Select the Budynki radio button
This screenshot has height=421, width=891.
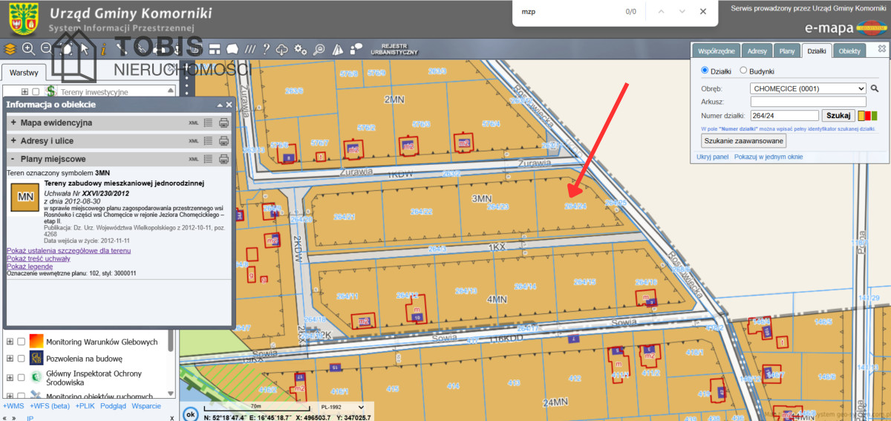(x=743, y=71)
